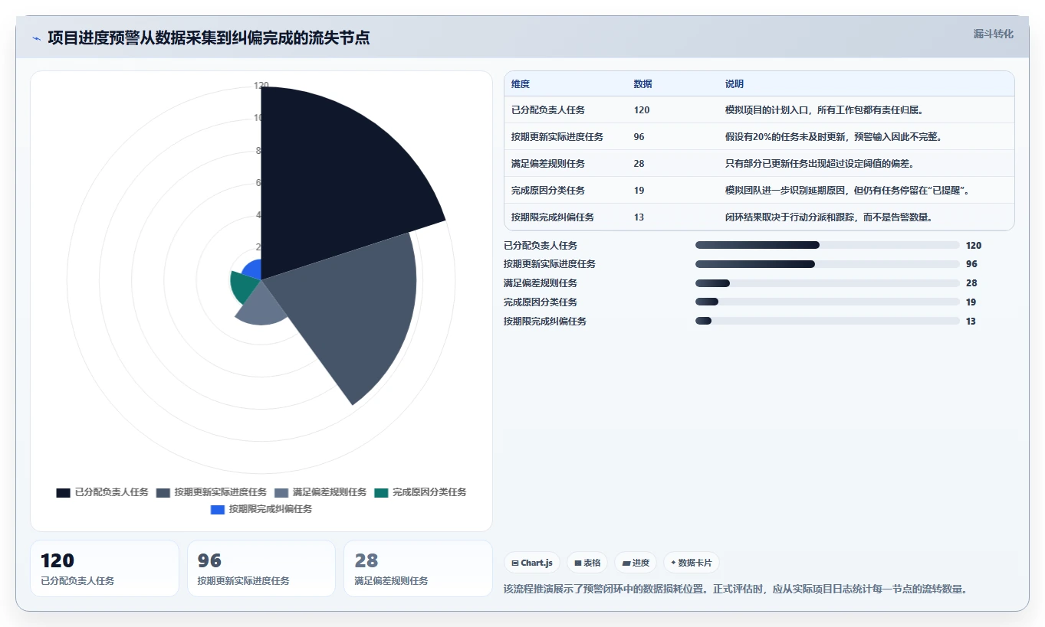Click the progress bar for 已分配负责人任务
Image resolution: width=1045 pixels, height=627 pixels.
pyautogui.click(x=827, y=245)
